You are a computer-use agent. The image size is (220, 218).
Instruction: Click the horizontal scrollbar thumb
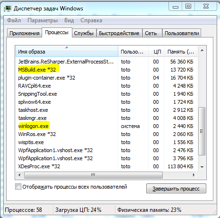[93, 175]
